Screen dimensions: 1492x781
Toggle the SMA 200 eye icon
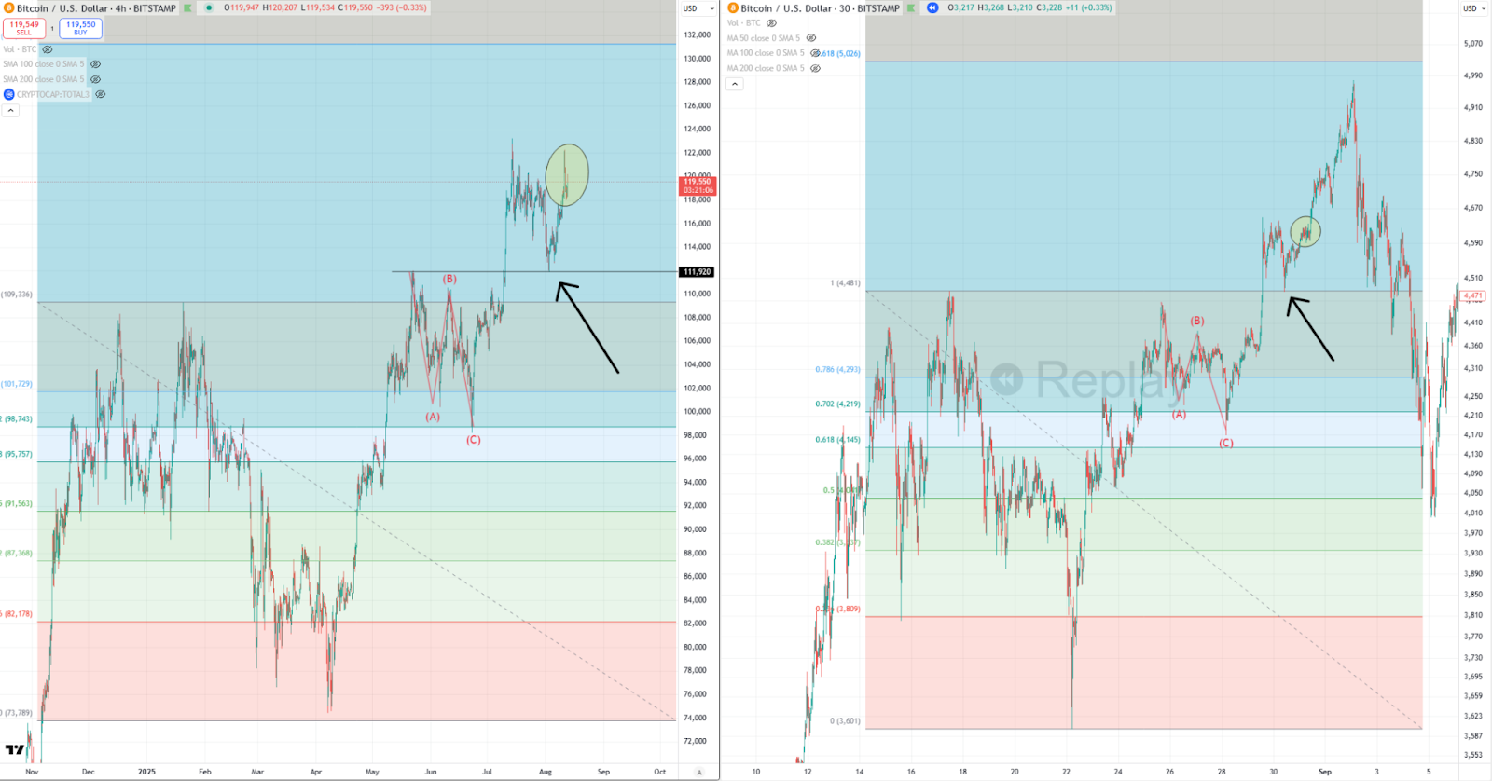pos(95,79)
